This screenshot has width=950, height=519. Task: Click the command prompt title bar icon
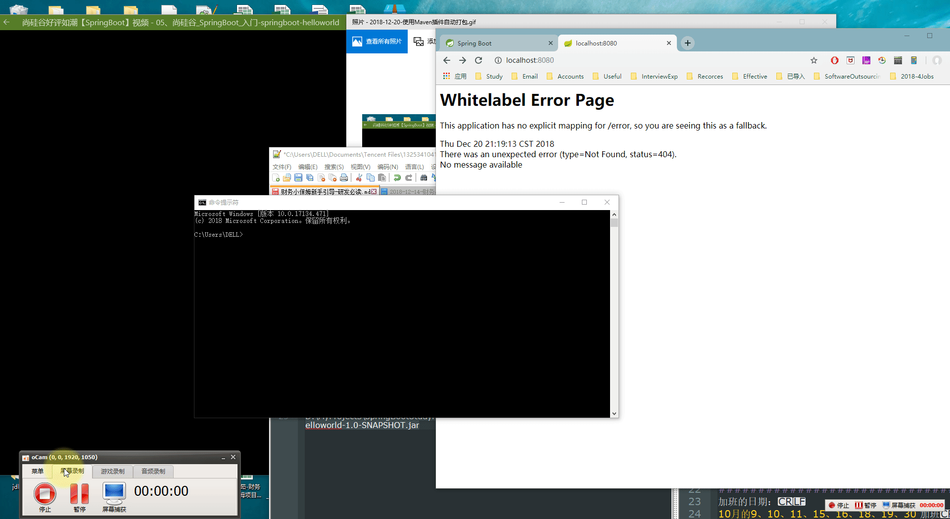(x=202, y=203)
